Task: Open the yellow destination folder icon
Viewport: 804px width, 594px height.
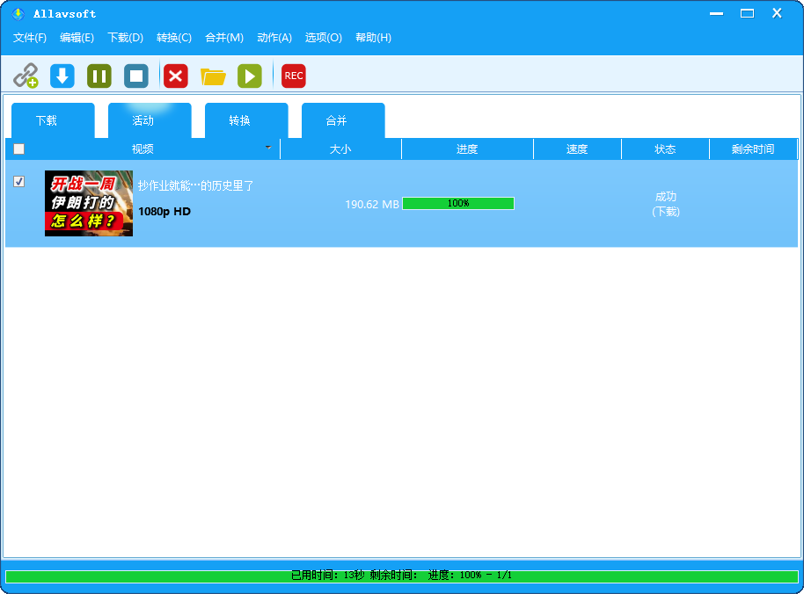Action: click(213, 76)
